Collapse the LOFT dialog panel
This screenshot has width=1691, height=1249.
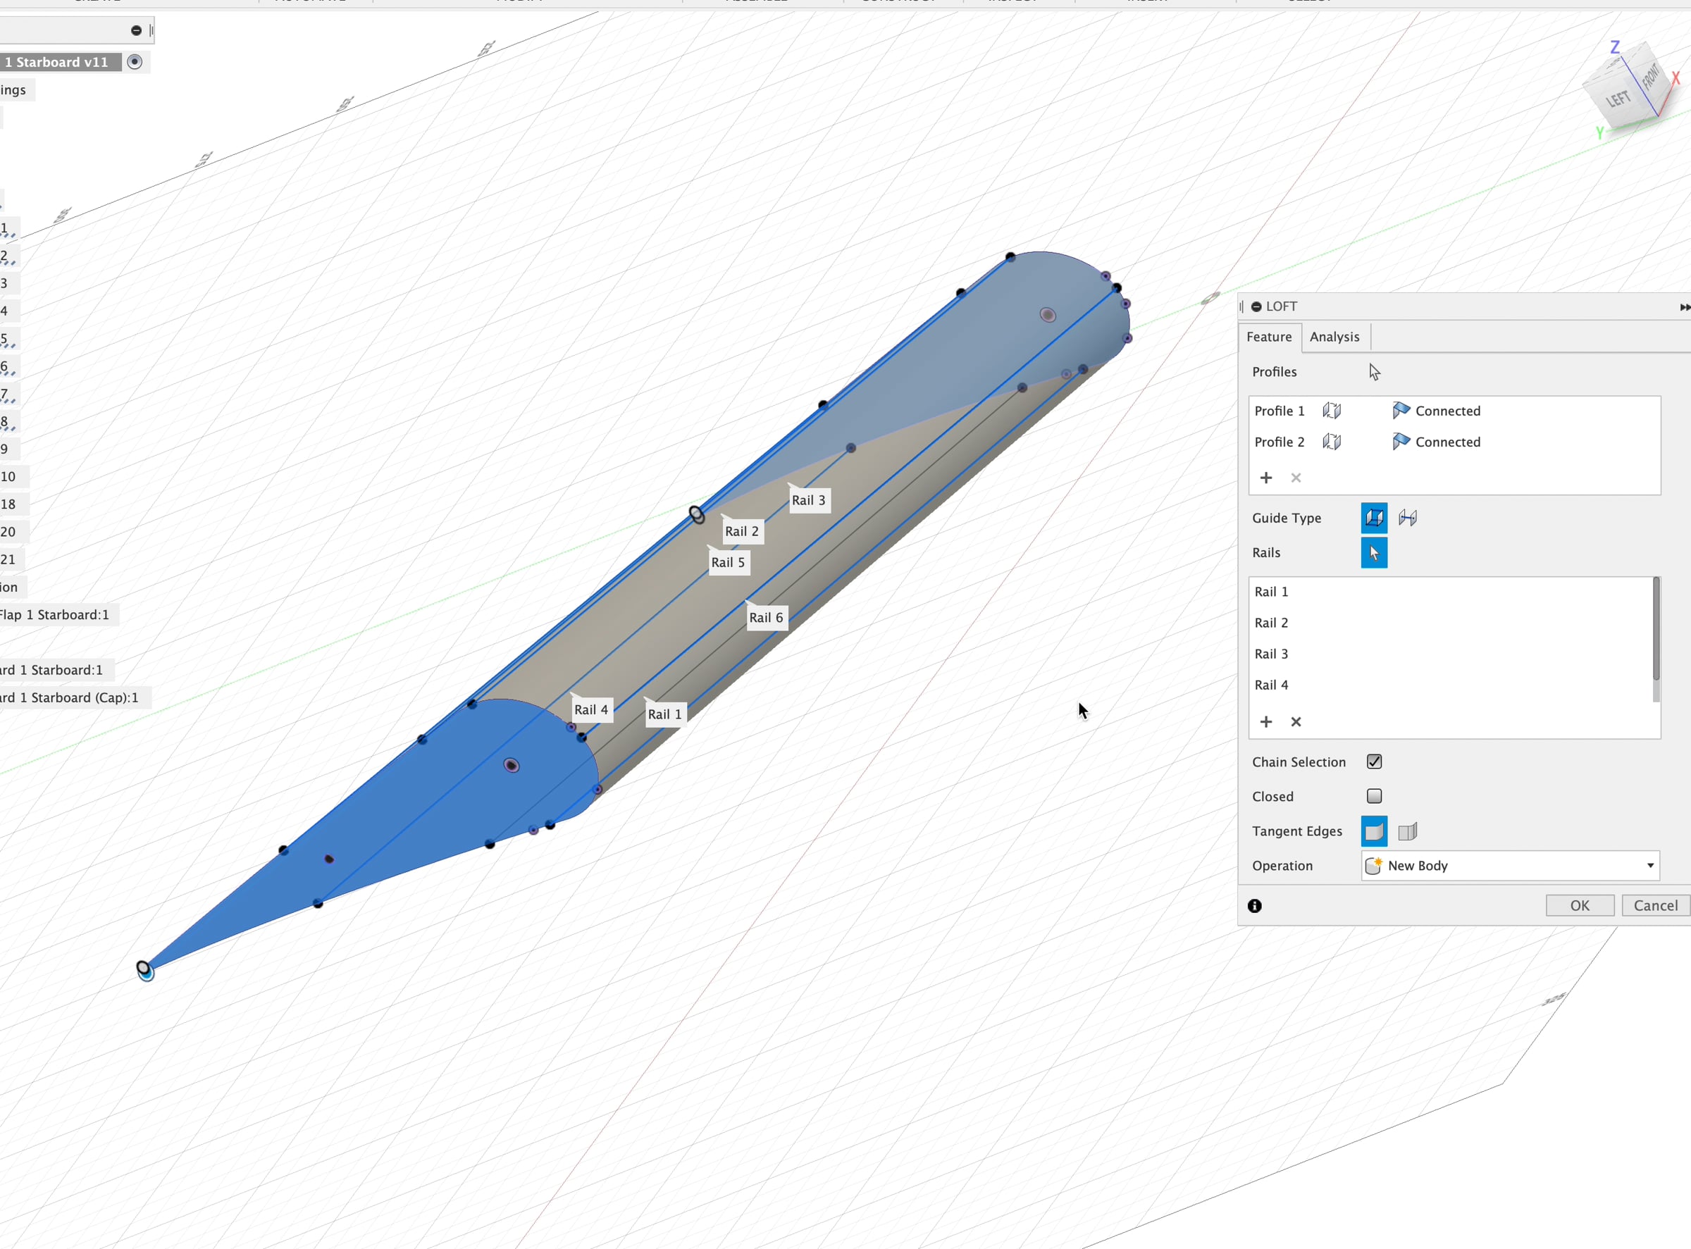[1256, 306]
